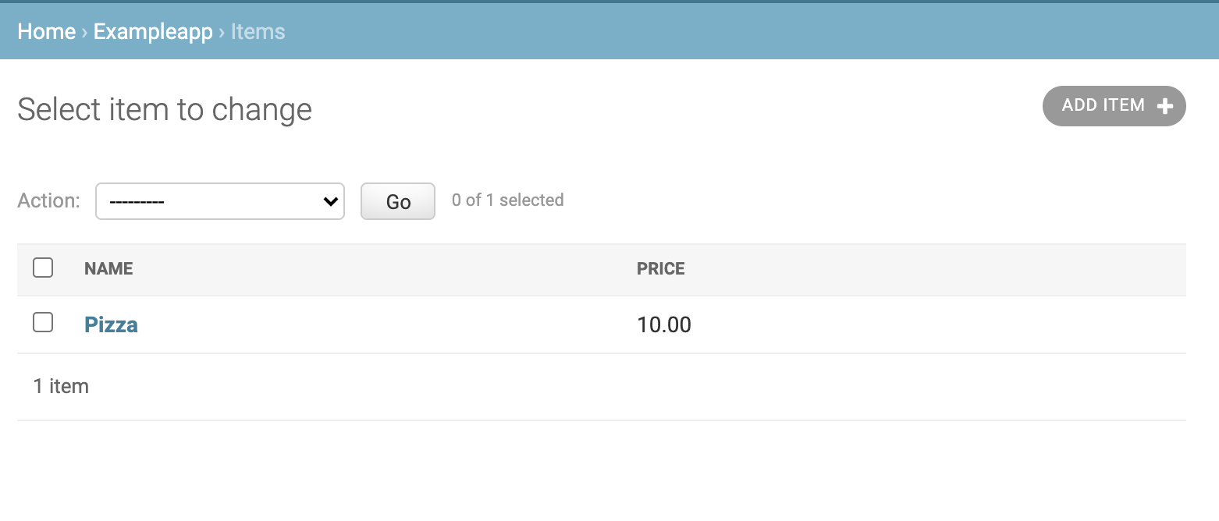Click the '0 of 1 selected' counter
Image resolution: width=1219 pixels, height=521 pixels.
click(507, 200)
